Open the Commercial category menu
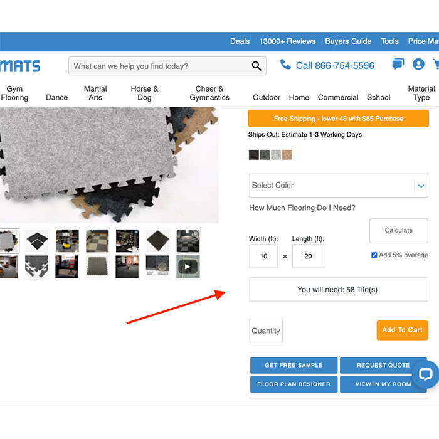Image resolution: width=439 pixels, height=439 pixels. (x=338, y=97)
